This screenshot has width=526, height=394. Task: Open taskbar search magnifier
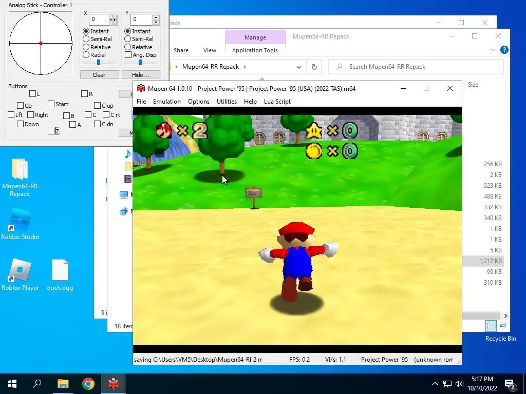tap(37, 384)
